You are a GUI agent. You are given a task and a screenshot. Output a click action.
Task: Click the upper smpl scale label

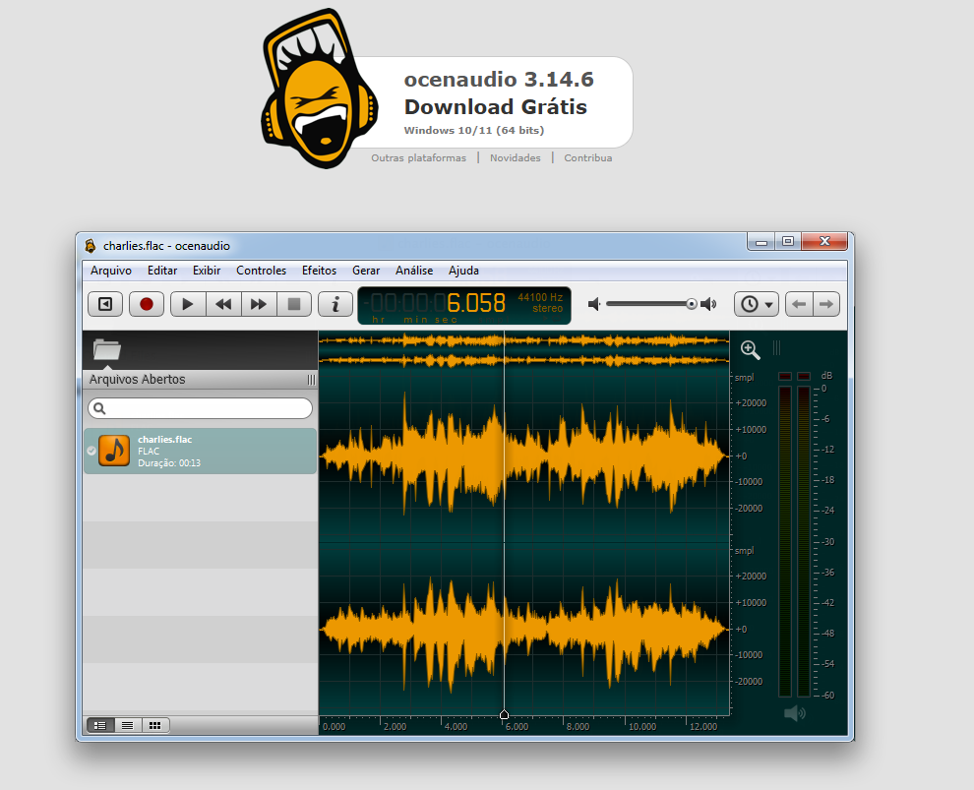[x=744, y=378]
